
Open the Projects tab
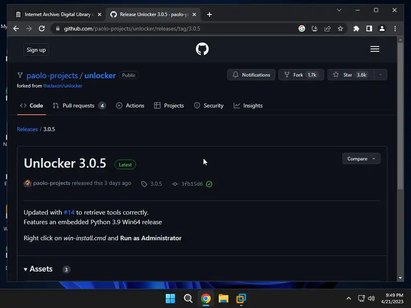[169, 105]
